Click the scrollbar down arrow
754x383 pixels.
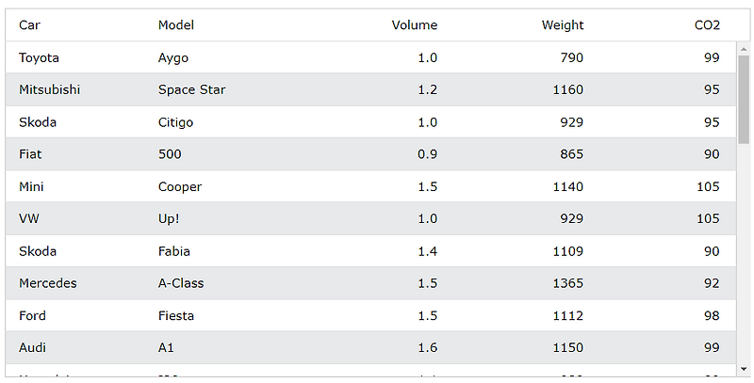click(744, 370)
